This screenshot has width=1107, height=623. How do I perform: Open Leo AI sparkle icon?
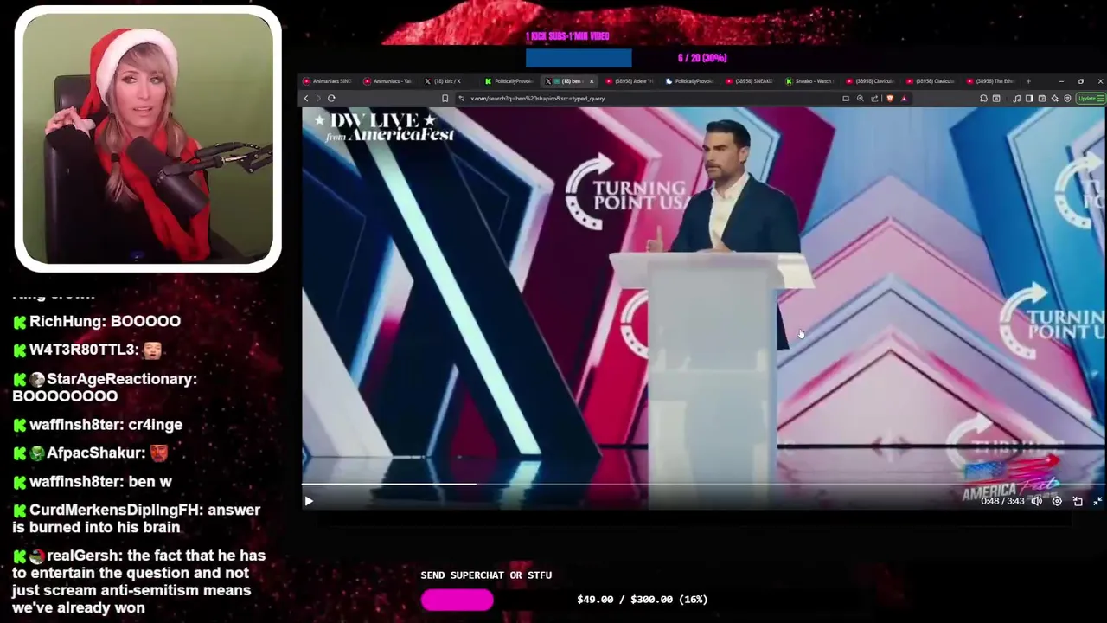pos(1055,99)
